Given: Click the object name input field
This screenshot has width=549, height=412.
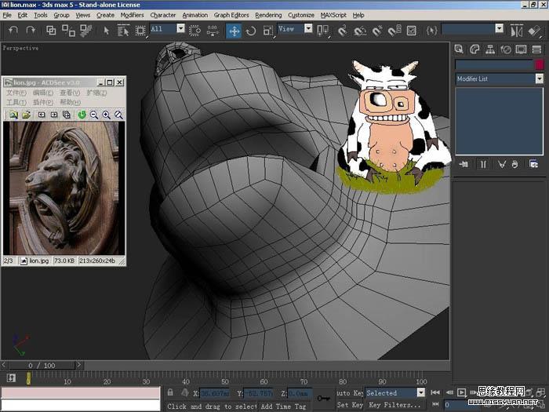Looking at the screenshot, I should click(x=493, y=64).
